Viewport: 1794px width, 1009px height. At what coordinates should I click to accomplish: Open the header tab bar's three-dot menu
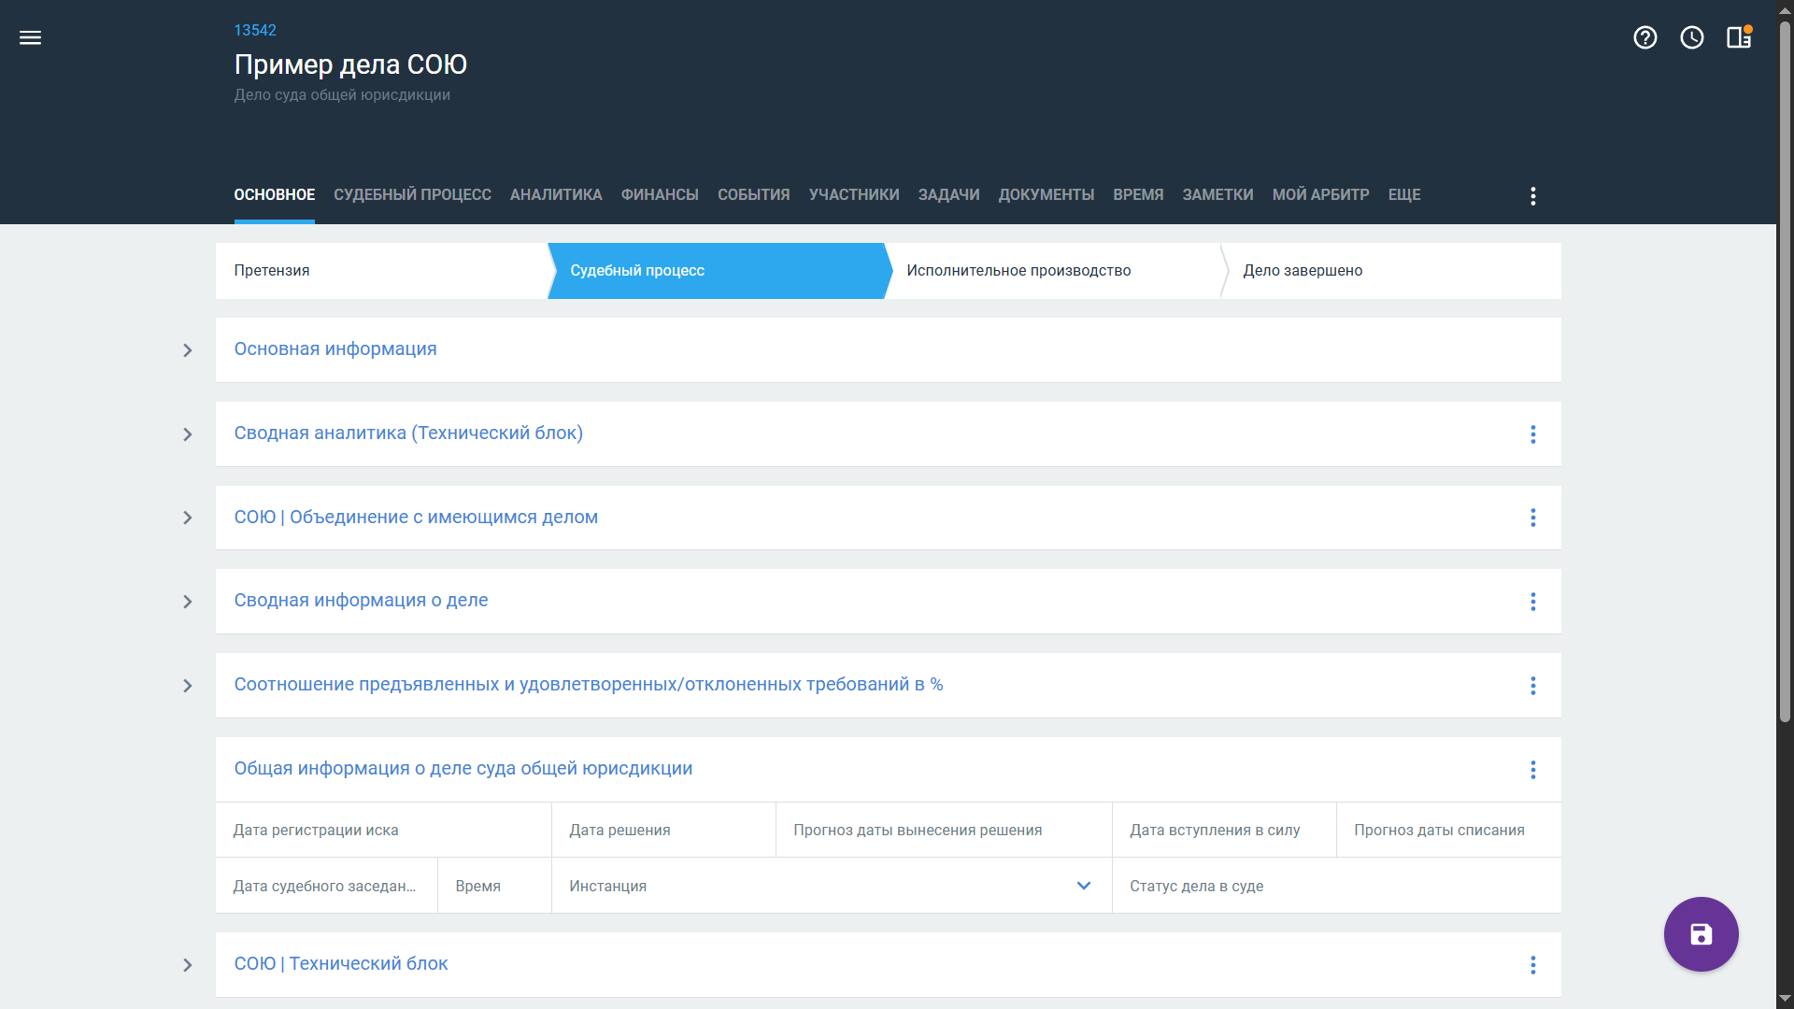pos(1532,196)
